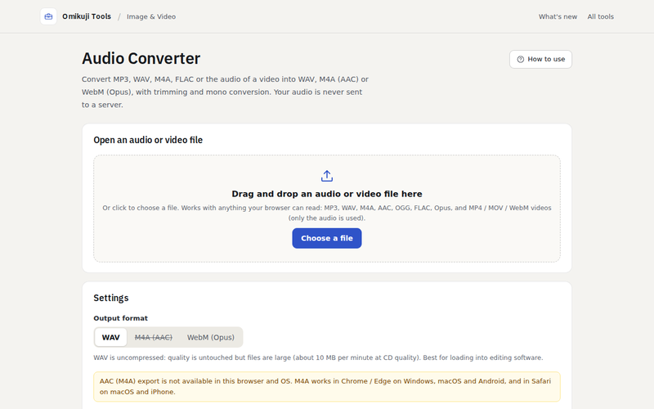Open the What's new page
This screenshot has width=654, height=409.
click(x=558, y=16)
